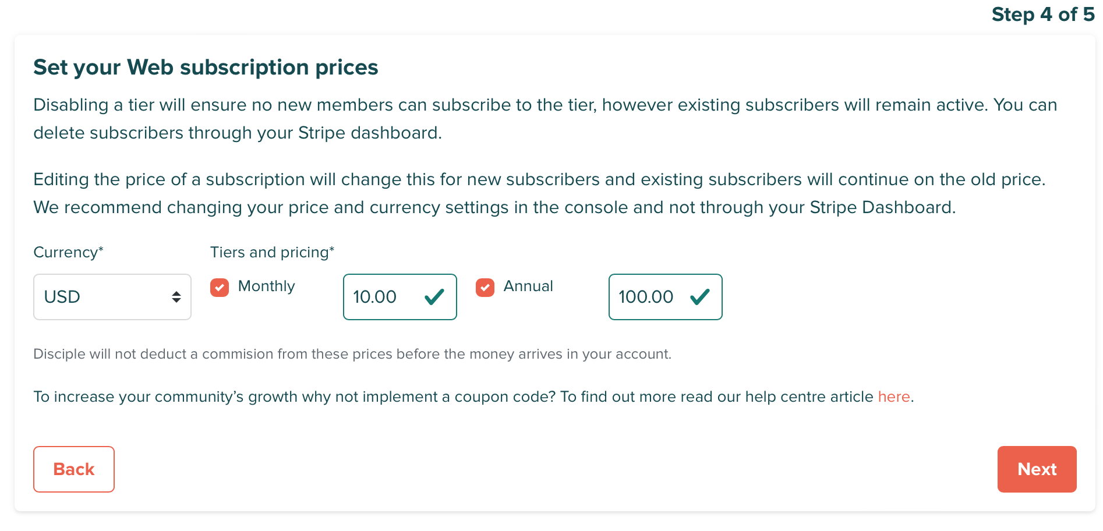Screen dimensions: 1103x531
Task: Proceed with the Next button
Action: [x=1037, y=469]
